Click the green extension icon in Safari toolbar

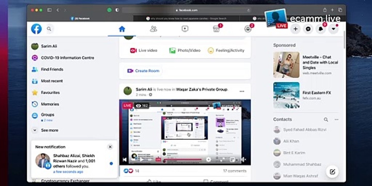click(109, 10)
